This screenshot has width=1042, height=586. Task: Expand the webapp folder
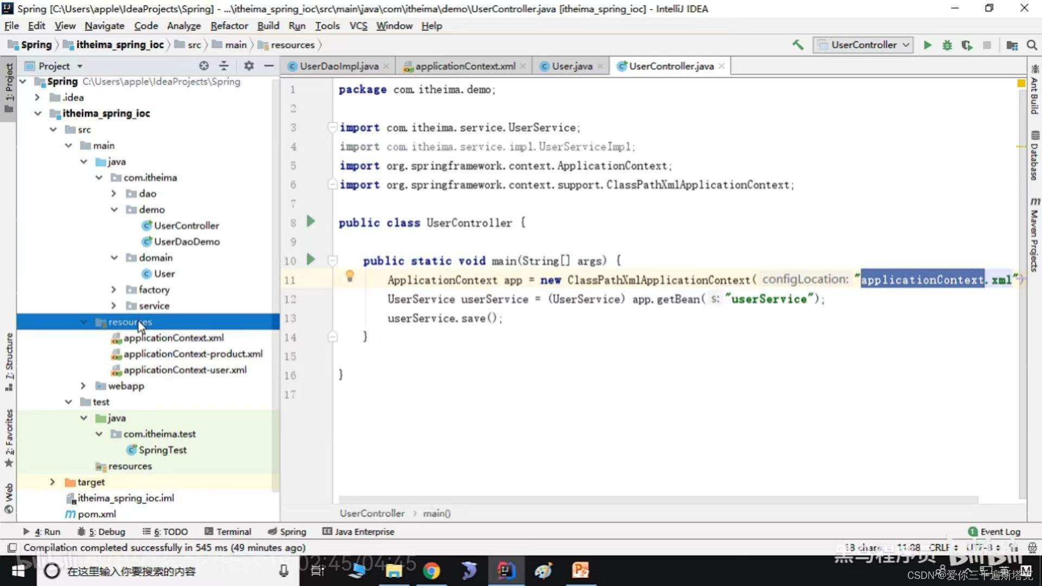pos(83,386)
